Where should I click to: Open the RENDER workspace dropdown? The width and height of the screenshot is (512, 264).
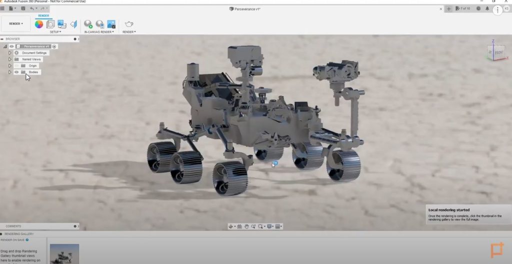coord(16,24)
